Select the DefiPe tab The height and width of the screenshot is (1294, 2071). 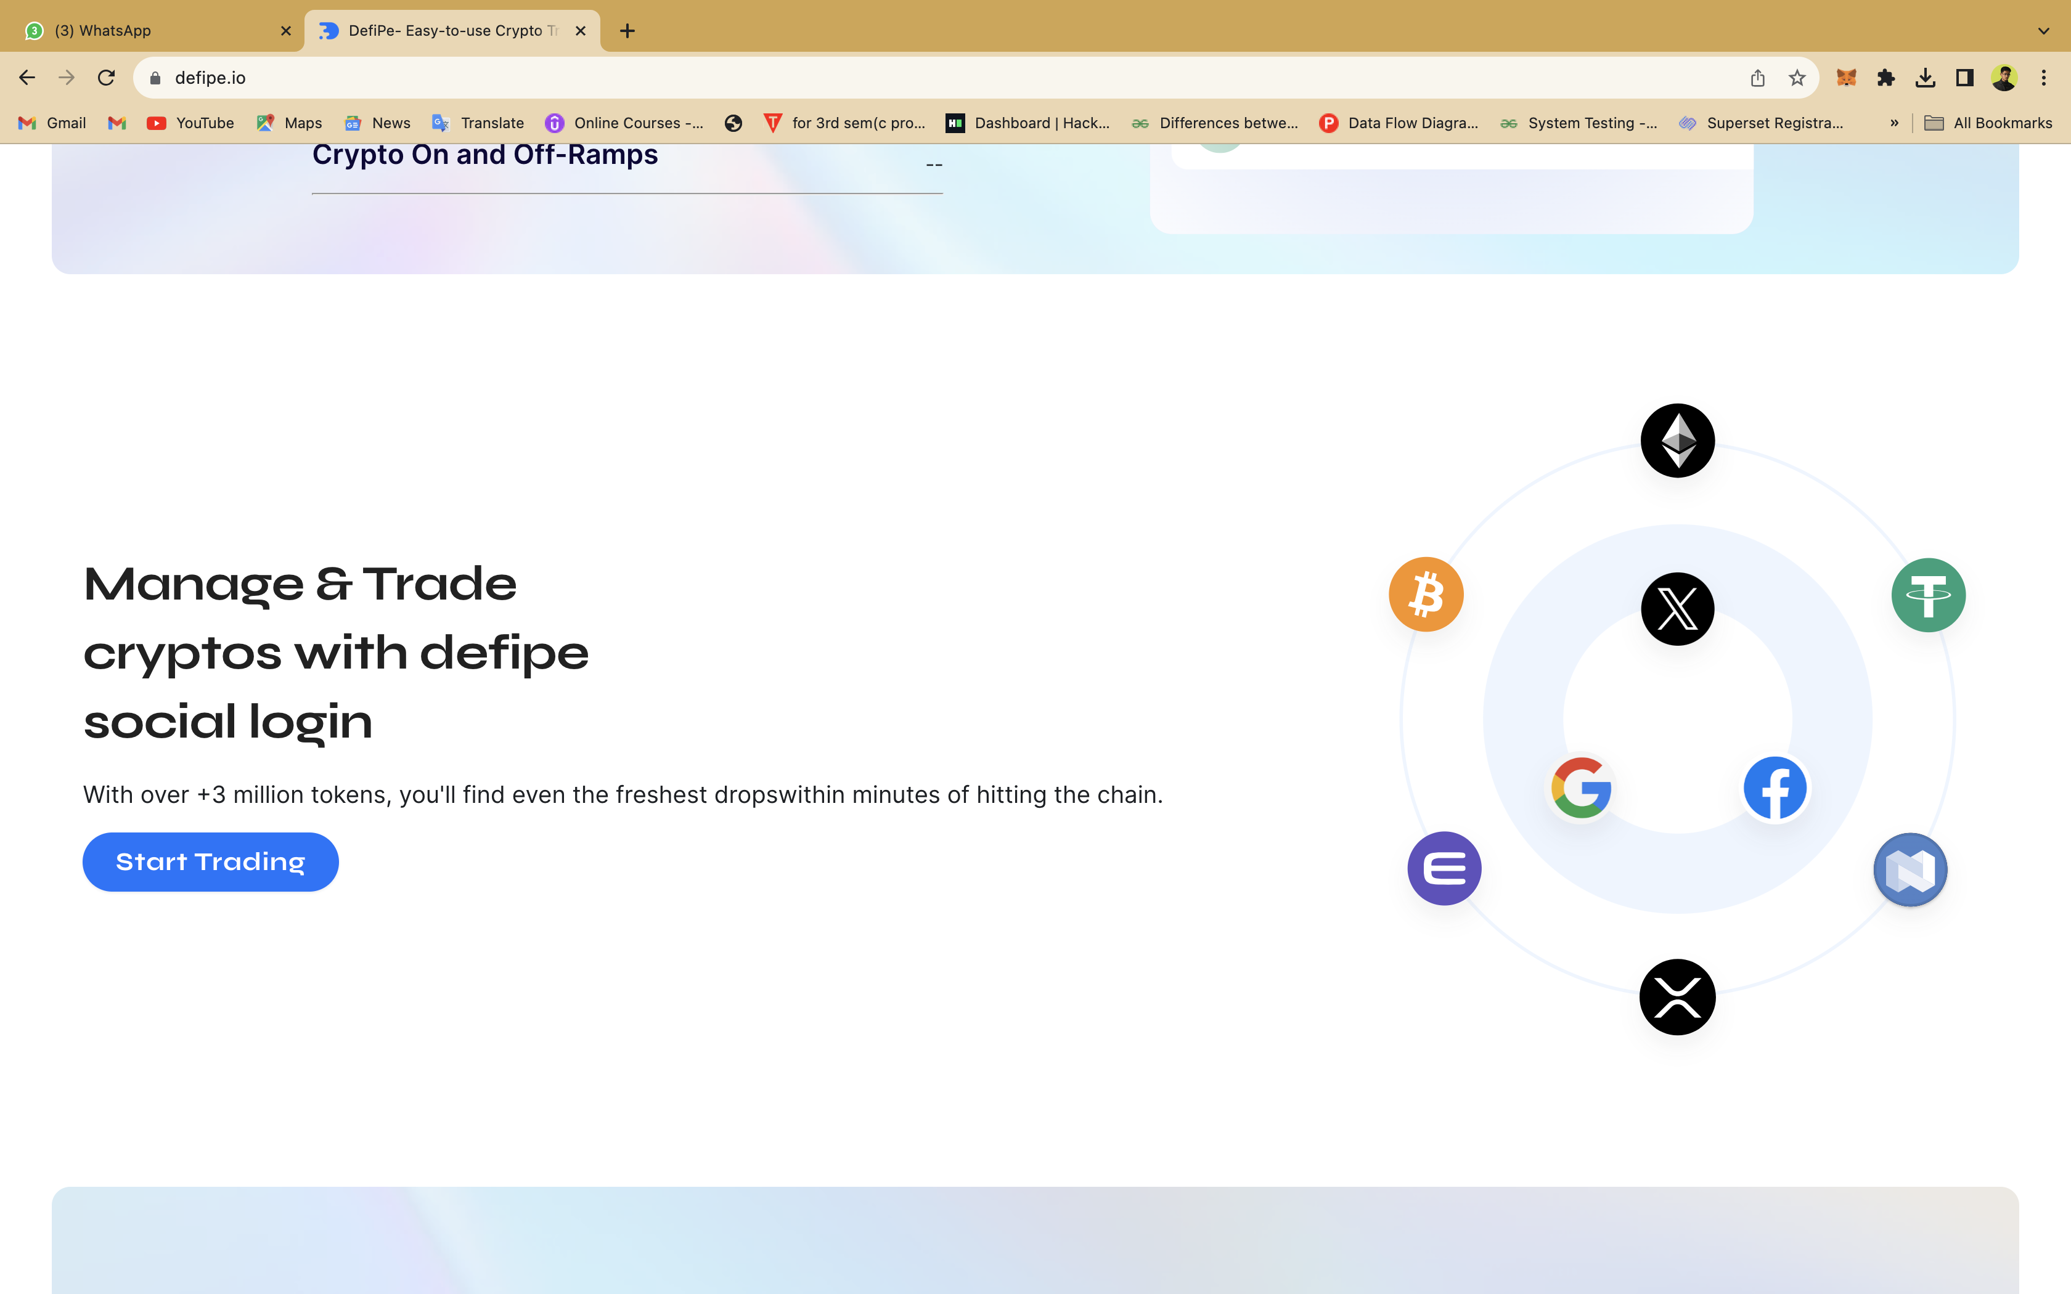(452, 31)
